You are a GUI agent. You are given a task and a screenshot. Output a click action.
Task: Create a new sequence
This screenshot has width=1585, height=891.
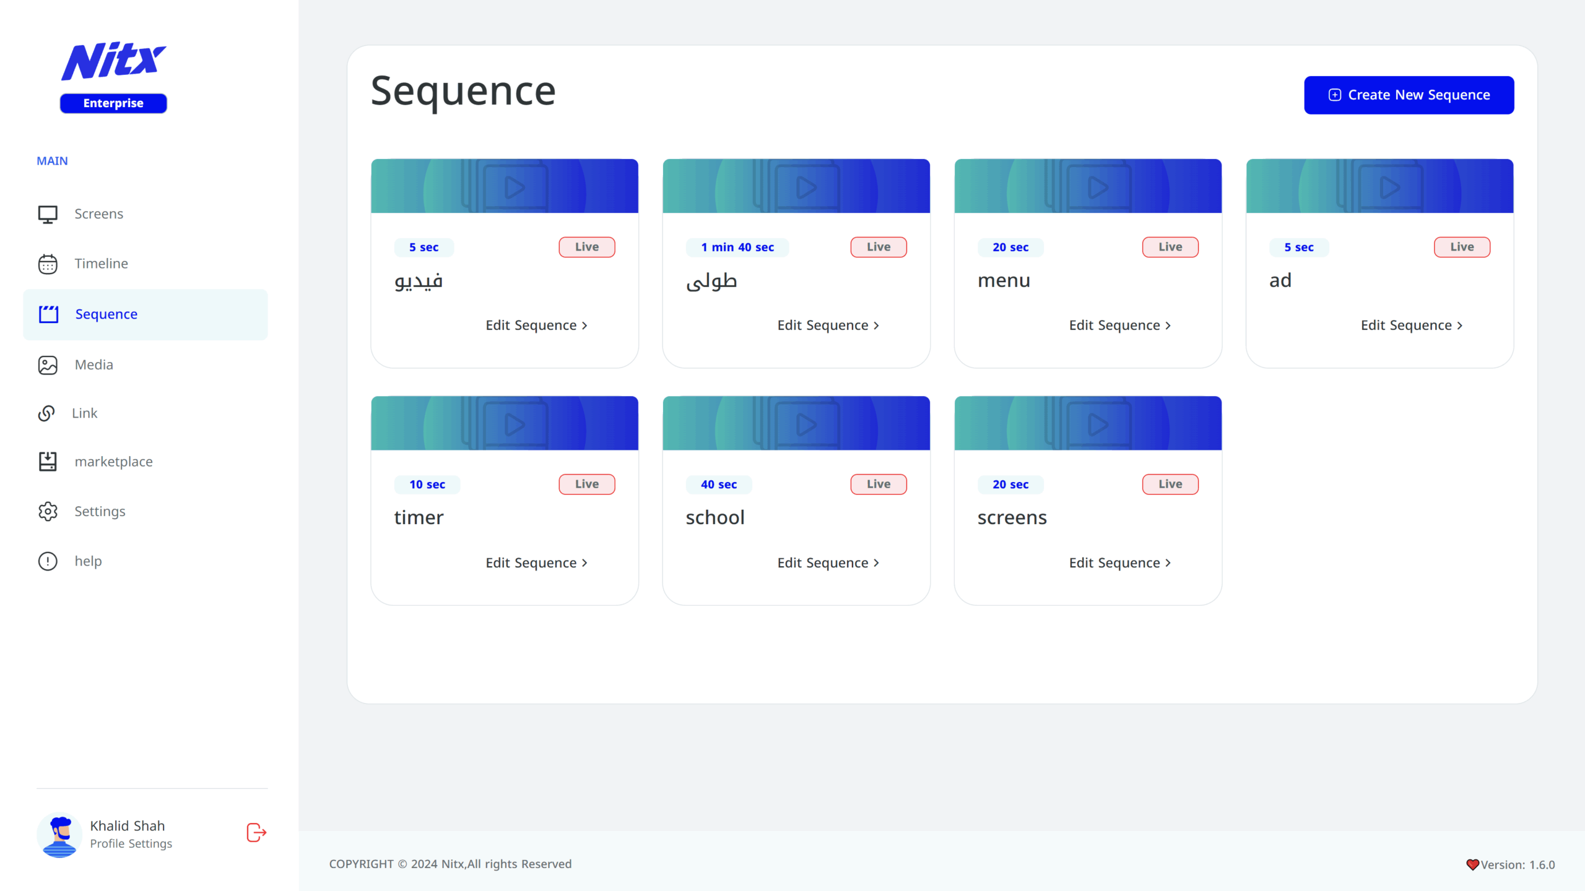coord(1409,95)
